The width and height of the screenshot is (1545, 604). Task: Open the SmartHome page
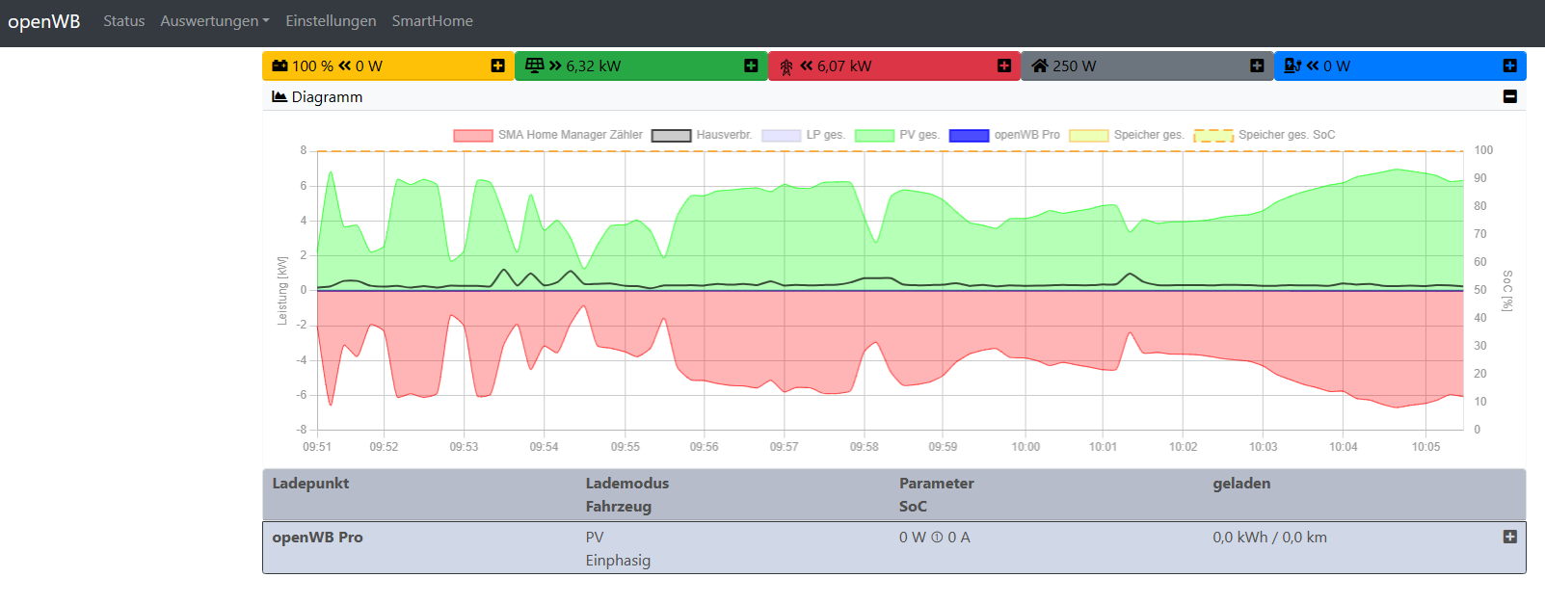click(x=432, y=21)
